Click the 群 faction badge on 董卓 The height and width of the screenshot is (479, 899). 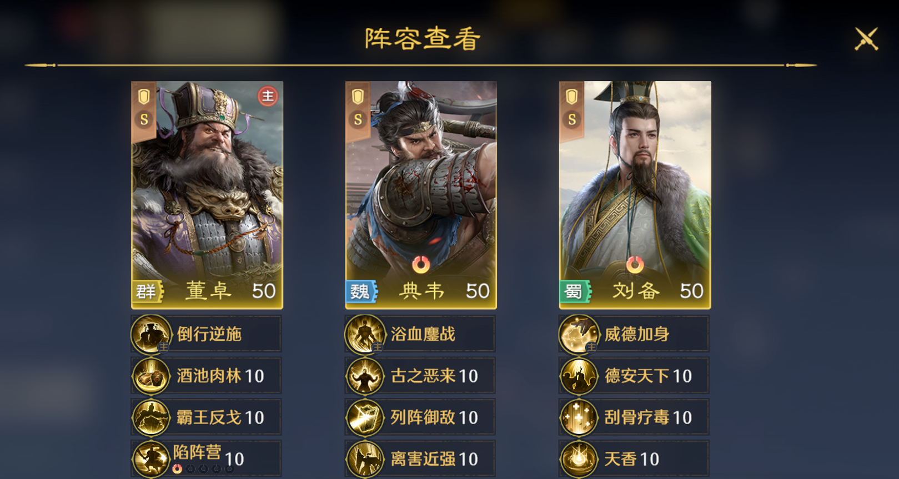(147, 291)
